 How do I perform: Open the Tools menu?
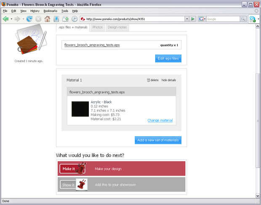(x=65, y=11)
